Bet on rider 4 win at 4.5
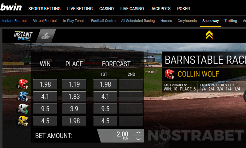The height and width of the screenshot is (148, 246). (x=45, y=121)
